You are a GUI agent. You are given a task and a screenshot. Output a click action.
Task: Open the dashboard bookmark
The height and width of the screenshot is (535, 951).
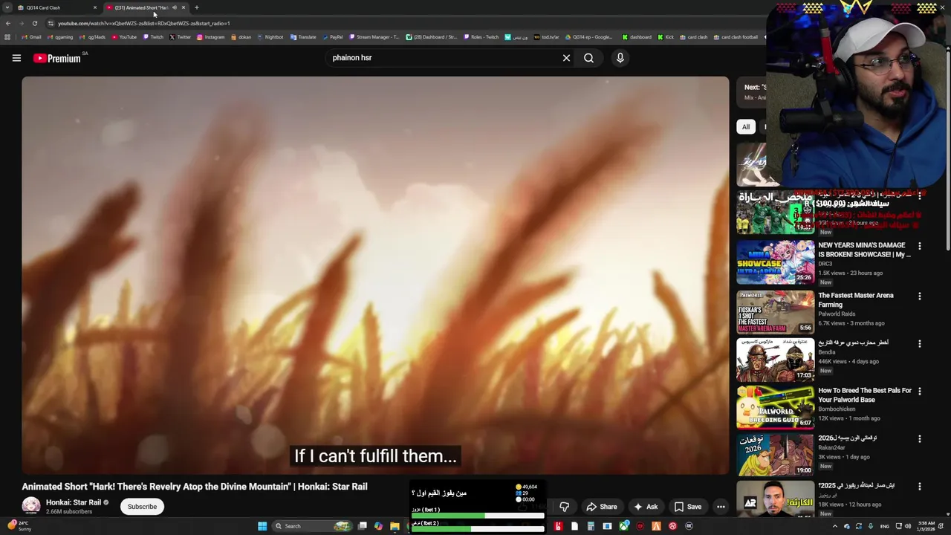[637, 37]
